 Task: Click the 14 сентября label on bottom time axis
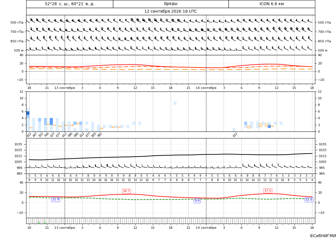(206, 228)
